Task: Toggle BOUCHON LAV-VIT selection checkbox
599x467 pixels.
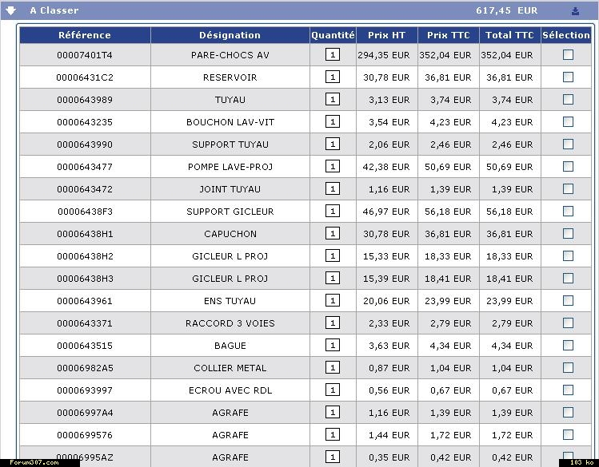Action: coord(568,121)
